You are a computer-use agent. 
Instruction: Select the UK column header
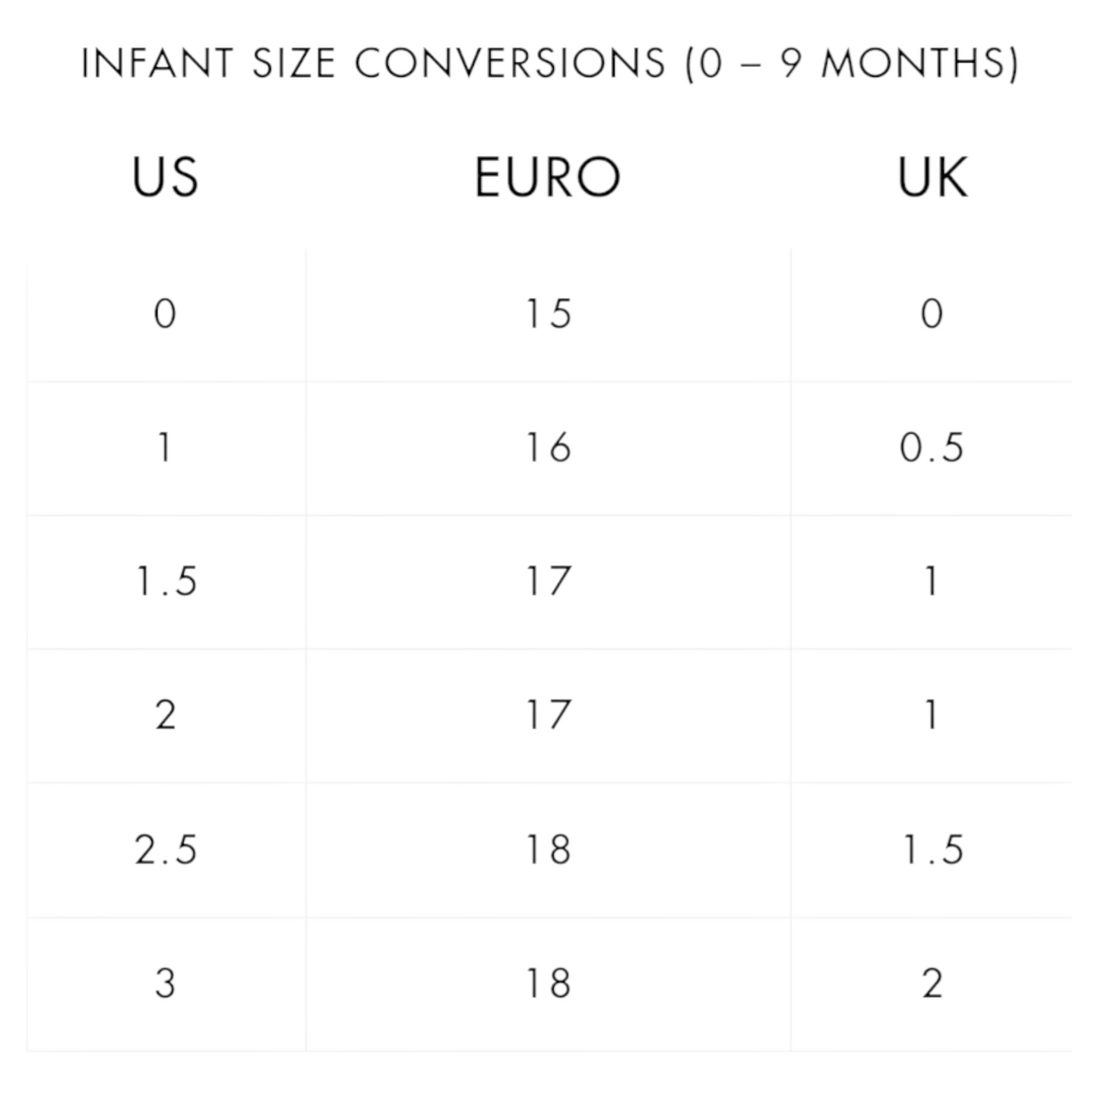(x=932, y=177)
